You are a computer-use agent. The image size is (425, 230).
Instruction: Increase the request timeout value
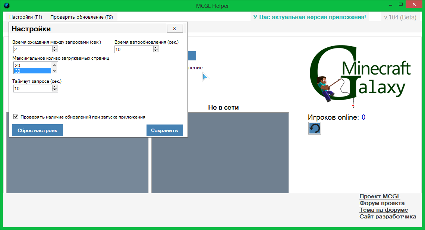tap(55, 87)
